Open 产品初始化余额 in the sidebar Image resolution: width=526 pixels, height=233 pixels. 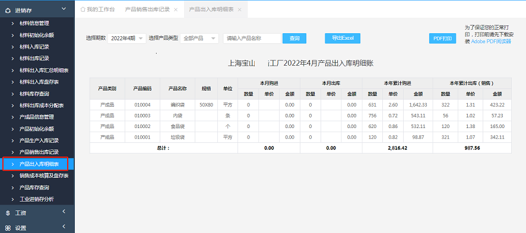click(37, 129)
